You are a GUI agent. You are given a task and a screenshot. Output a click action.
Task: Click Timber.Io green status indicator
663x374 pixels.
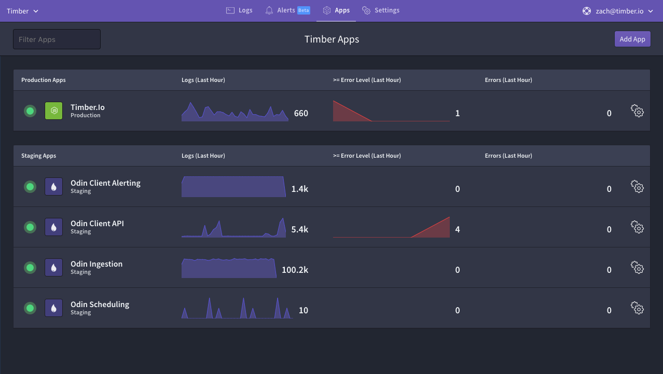click(30, 110)
